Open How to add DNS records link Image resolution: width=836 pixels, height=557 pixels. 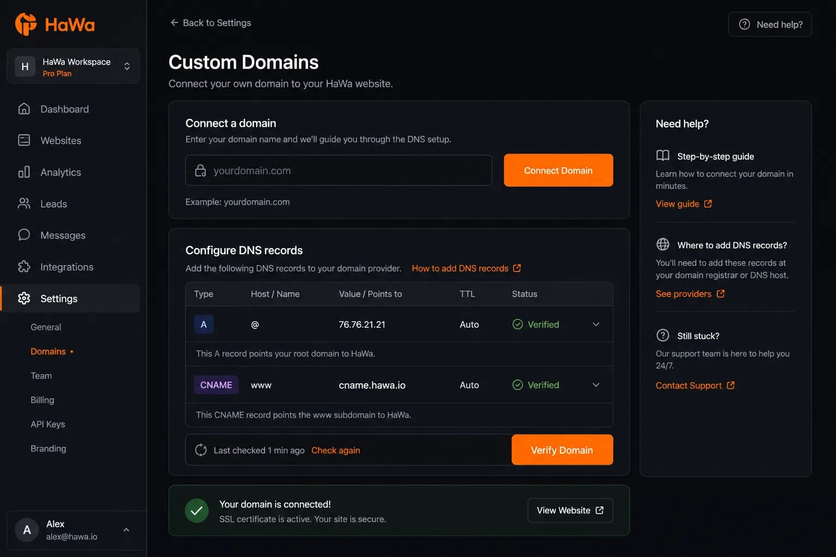[466, 268]
